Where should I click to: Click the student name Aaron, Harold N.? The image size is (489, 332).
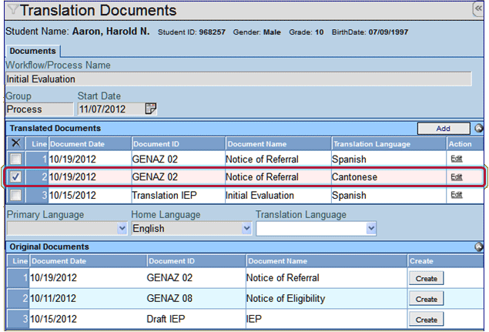[x=111, y=32]
